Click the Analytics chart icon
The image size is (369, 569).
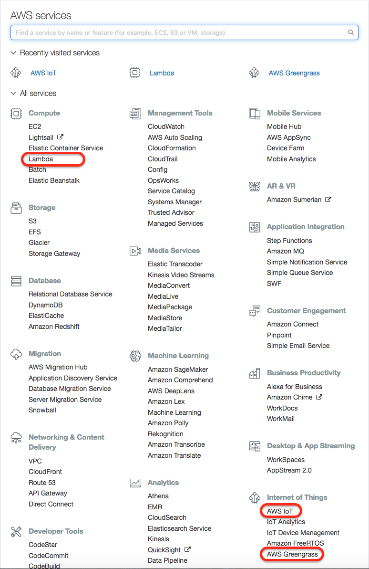[x=135, y=483]
